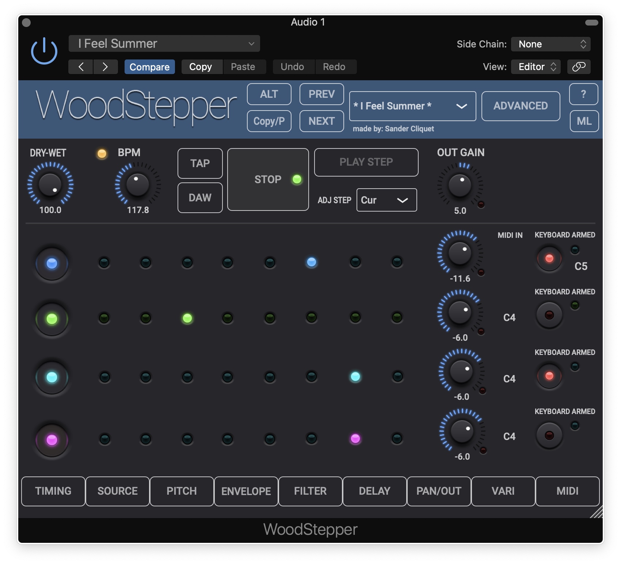
Task: Click the ADVANCED button
Action: [520, 106]
